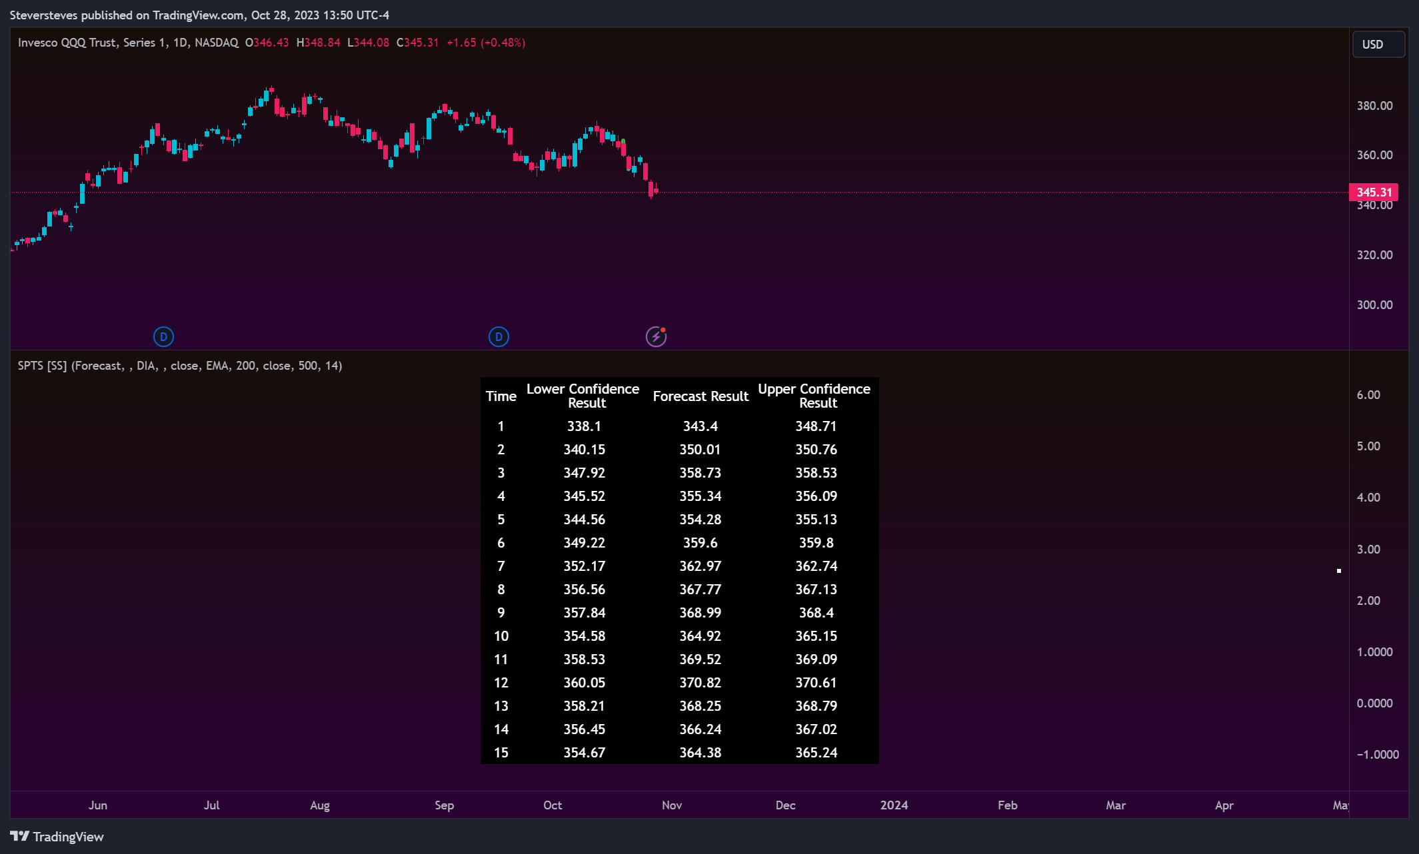Select upper confidence value 348.71
The image size is (1419, 854).
coord(816,426)
